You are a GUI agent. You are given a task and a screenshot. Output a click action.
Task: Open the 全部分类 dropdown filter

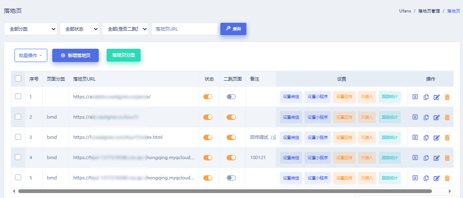[31, 29]
